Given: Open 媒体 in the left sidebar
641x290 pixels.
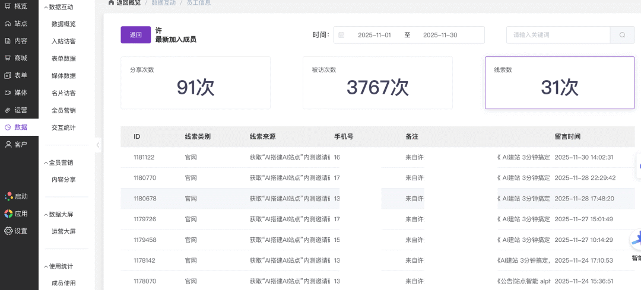Looking at the screenshot, I should [16, 93].
